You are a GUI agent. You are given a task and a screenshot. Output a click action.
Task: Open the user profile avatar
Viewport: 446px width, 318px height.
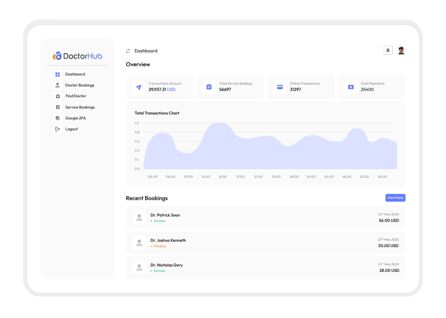[x=401, y=50]
